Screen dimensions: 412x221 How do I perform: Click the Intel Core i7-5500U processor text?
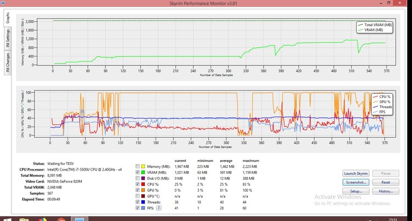85,169
